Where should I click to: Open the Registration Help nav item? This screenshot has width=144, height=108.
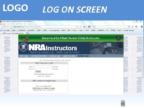tap(69, 56)
